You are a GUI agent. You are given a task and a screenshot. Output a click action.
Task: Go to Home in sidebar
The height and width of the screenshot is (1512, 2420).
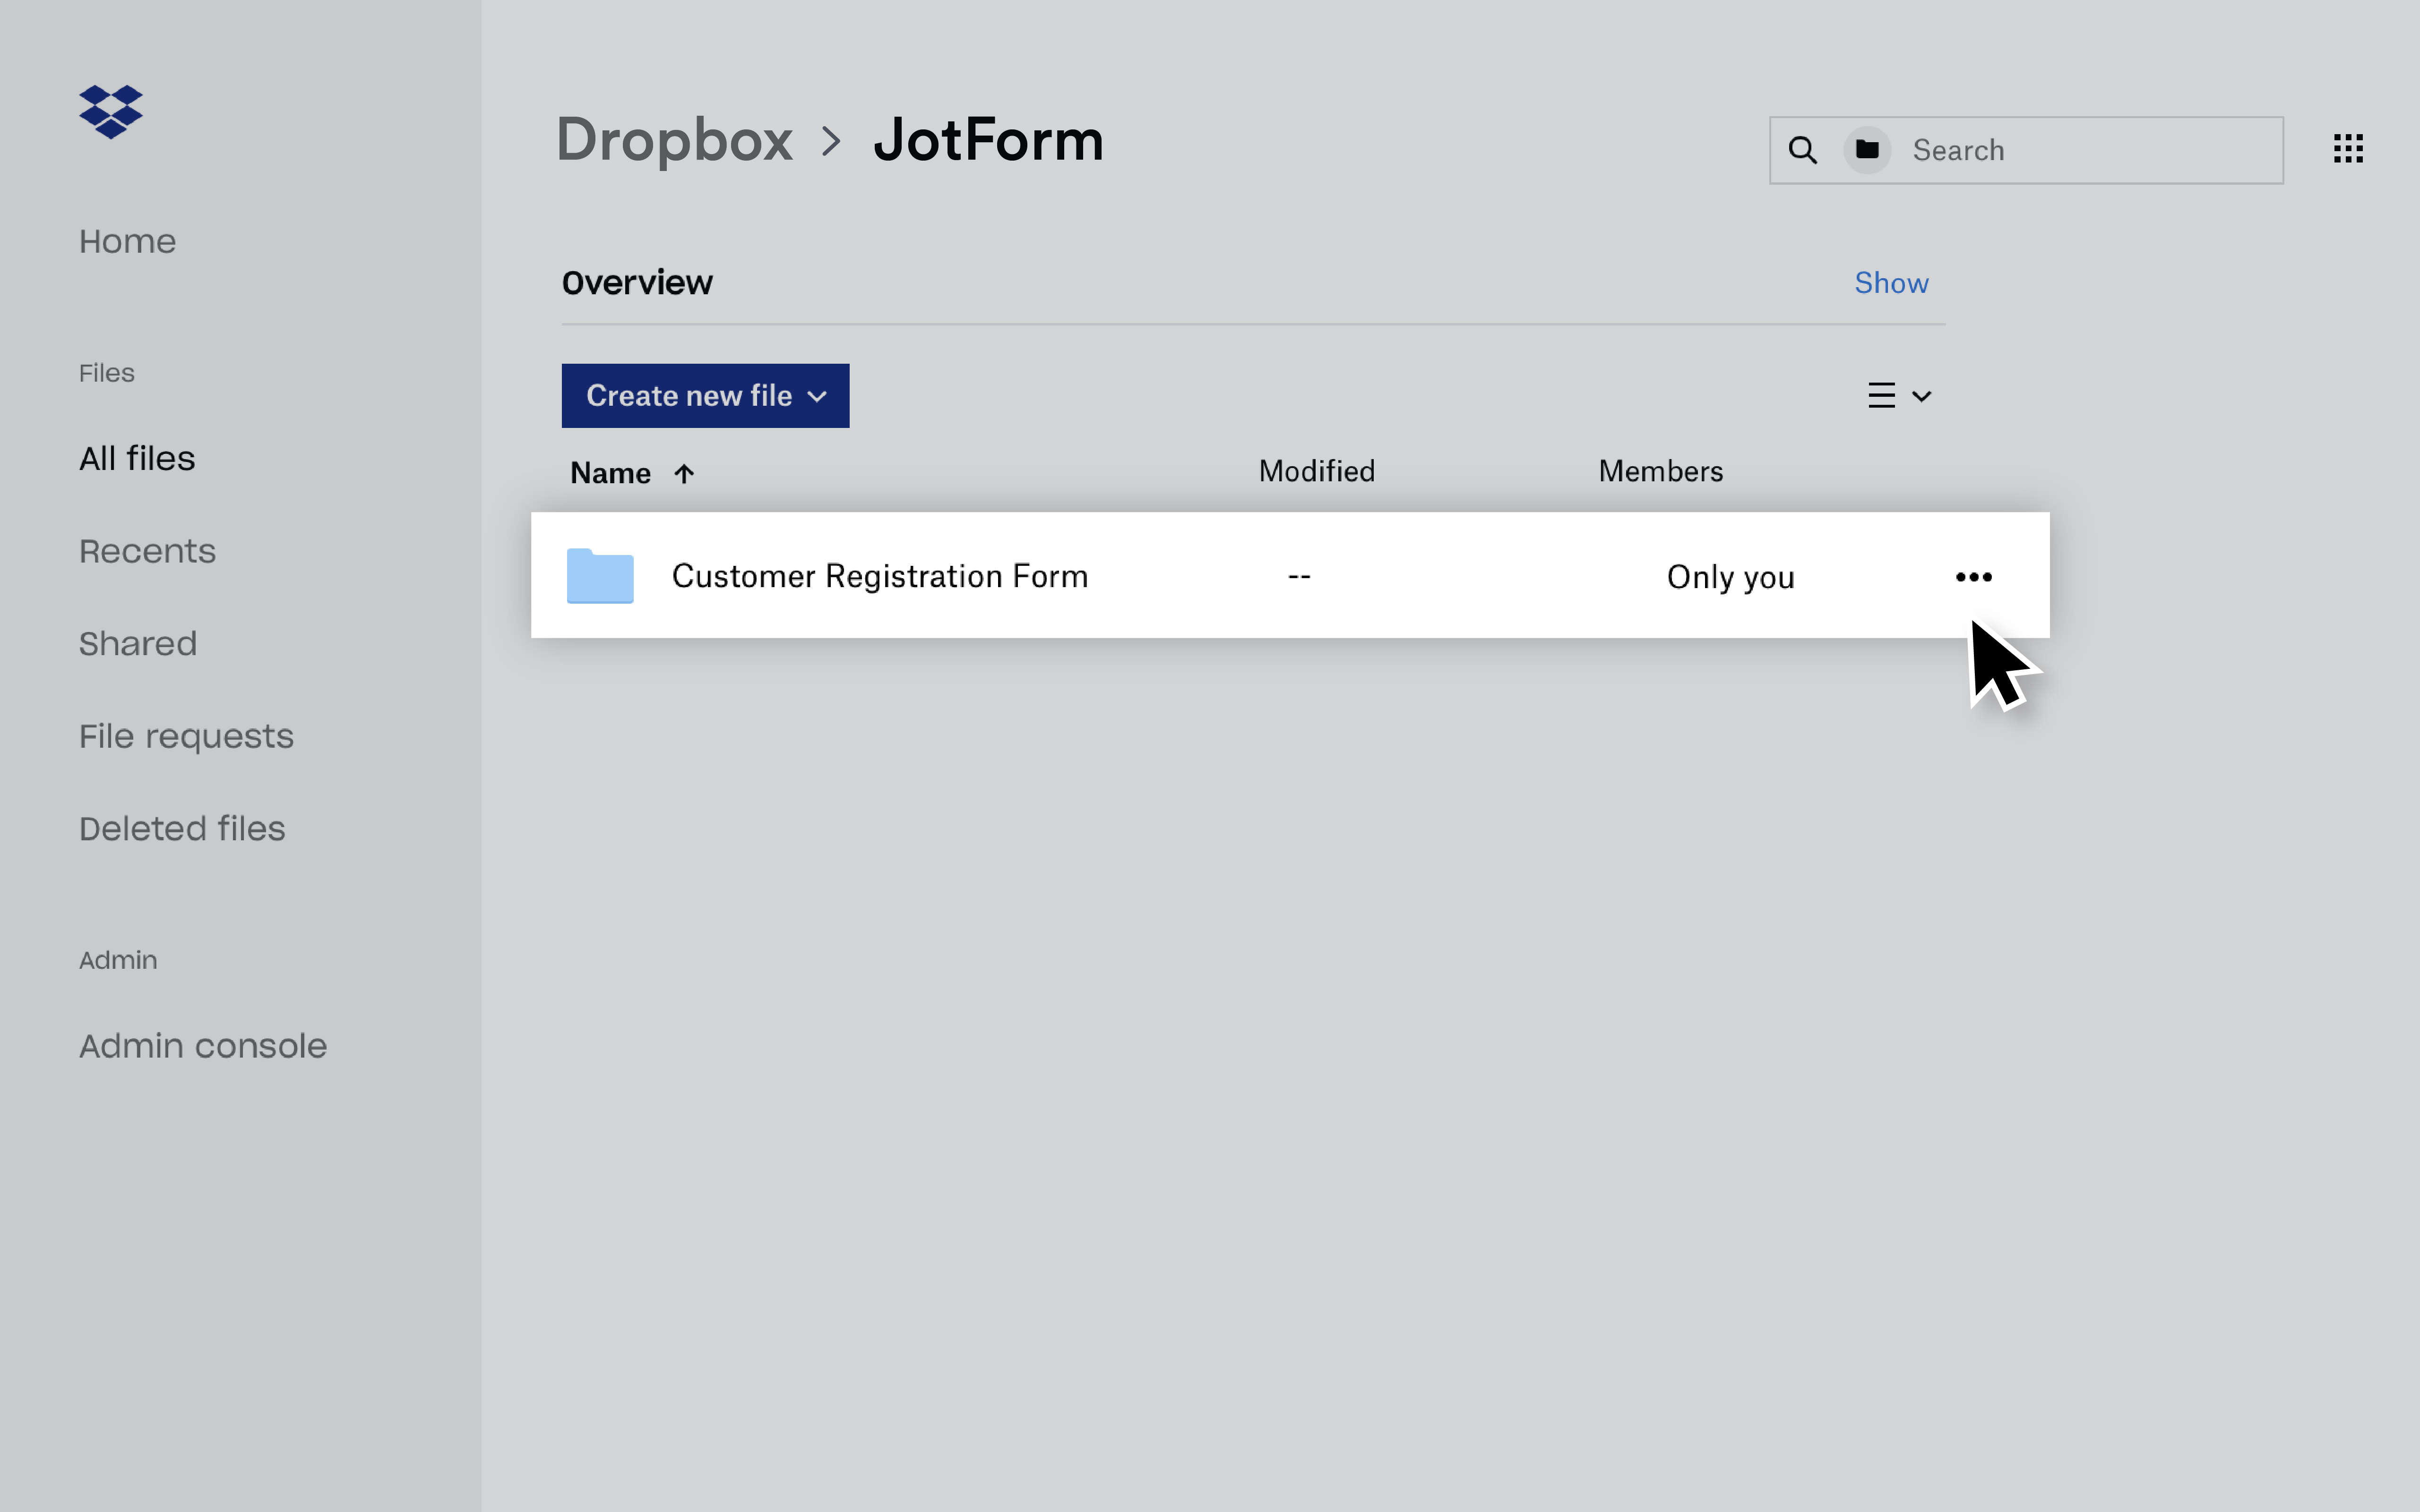click(127, 241)
